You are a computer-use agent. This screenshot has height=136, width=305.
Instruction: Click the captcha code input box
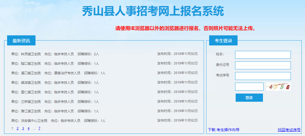pyautogui.click(x=249, y=86)
